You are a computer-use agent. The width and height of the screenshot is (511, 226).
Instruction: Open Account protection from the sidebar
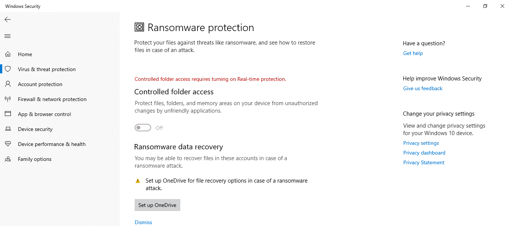pos(40,84)
